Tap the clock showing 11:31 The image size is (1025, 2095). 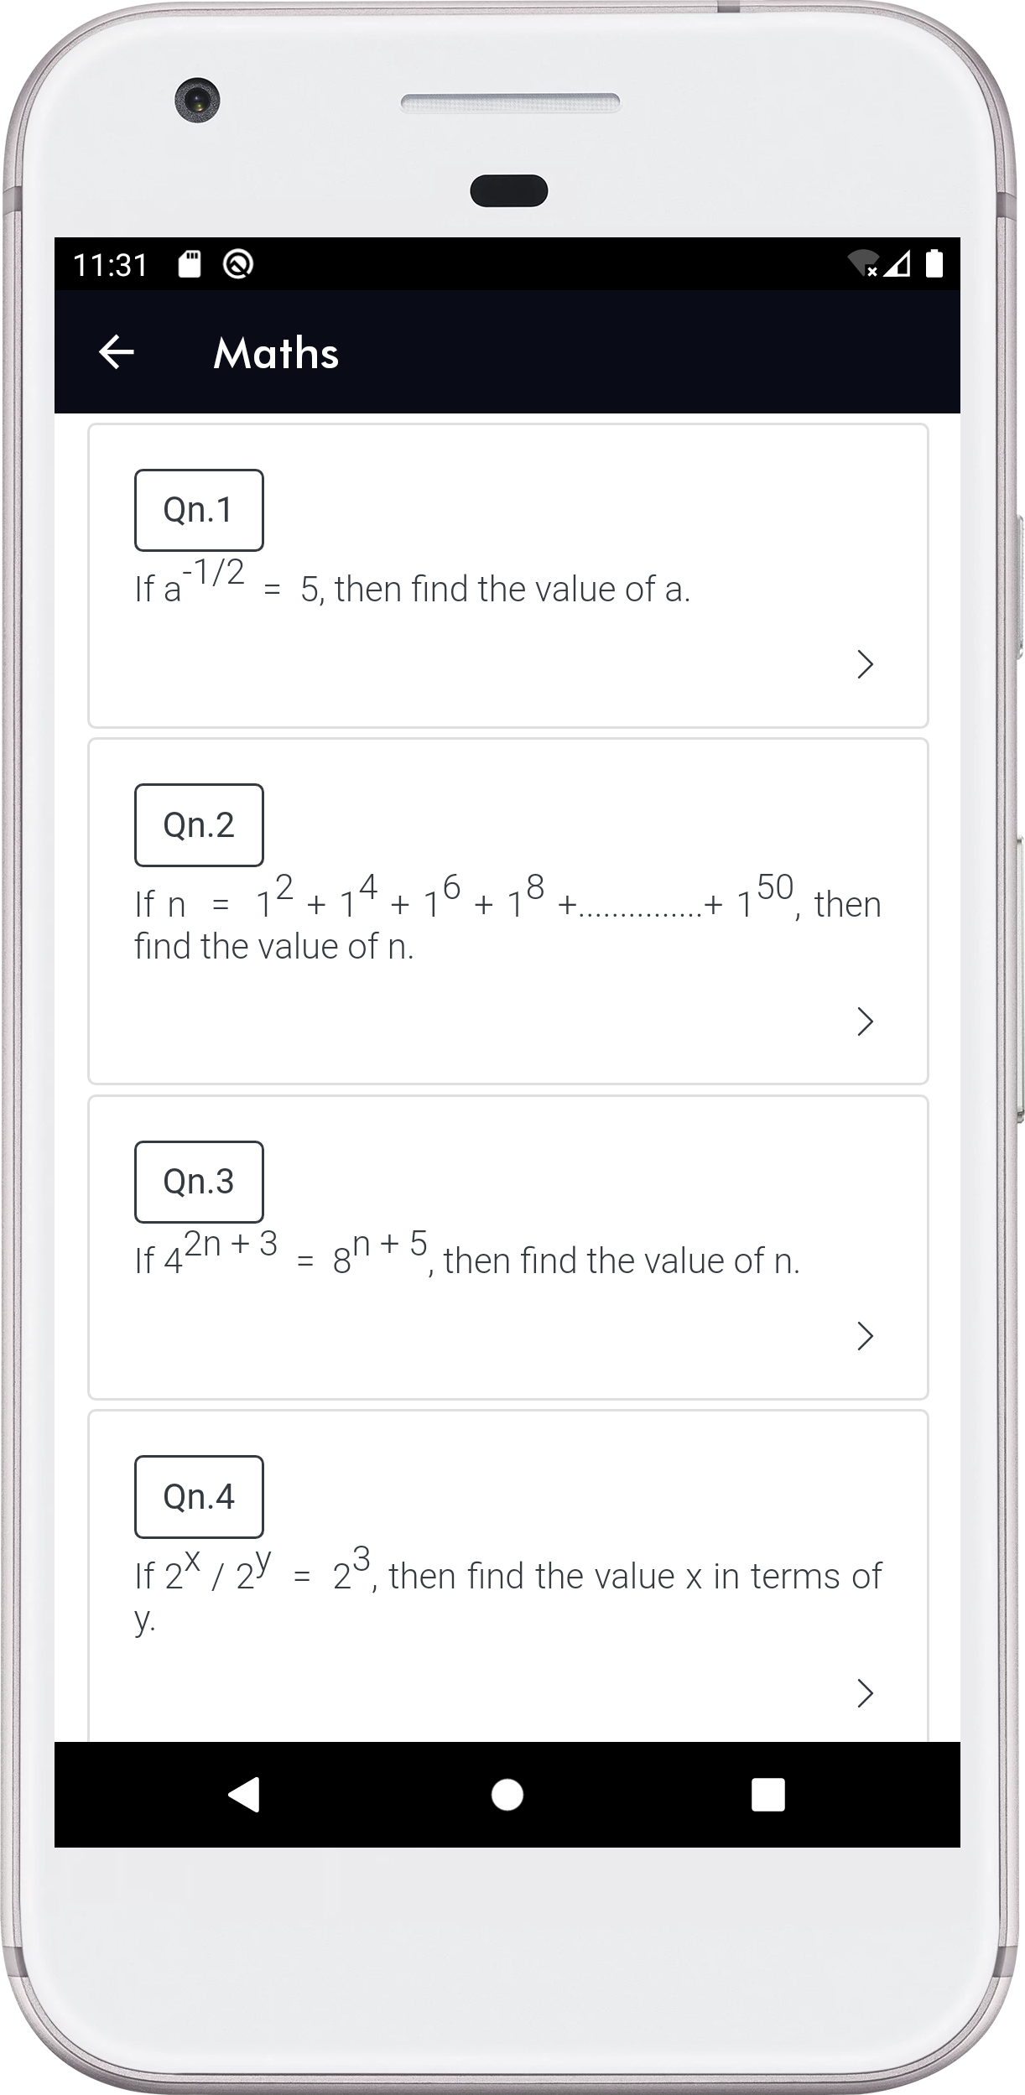110,265
